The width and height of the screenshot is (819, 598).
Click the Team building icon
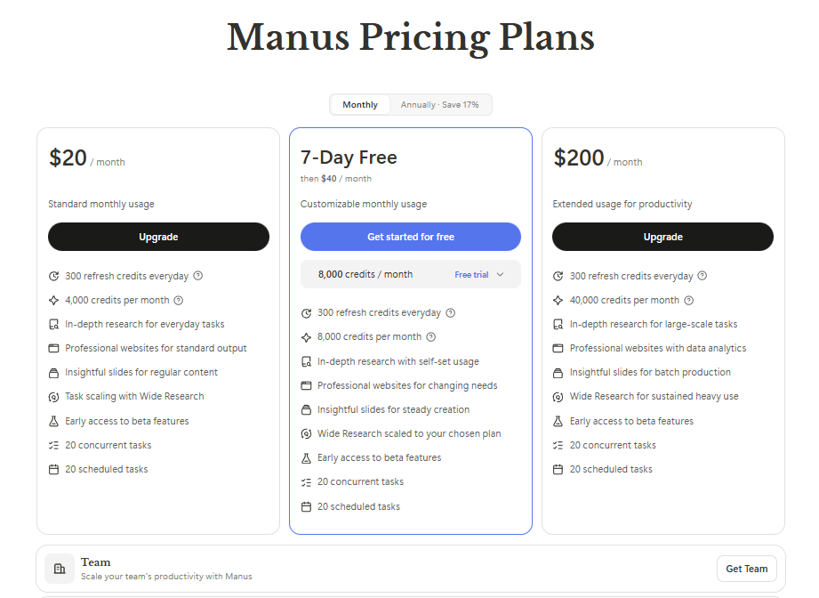[x=60, y=569]
